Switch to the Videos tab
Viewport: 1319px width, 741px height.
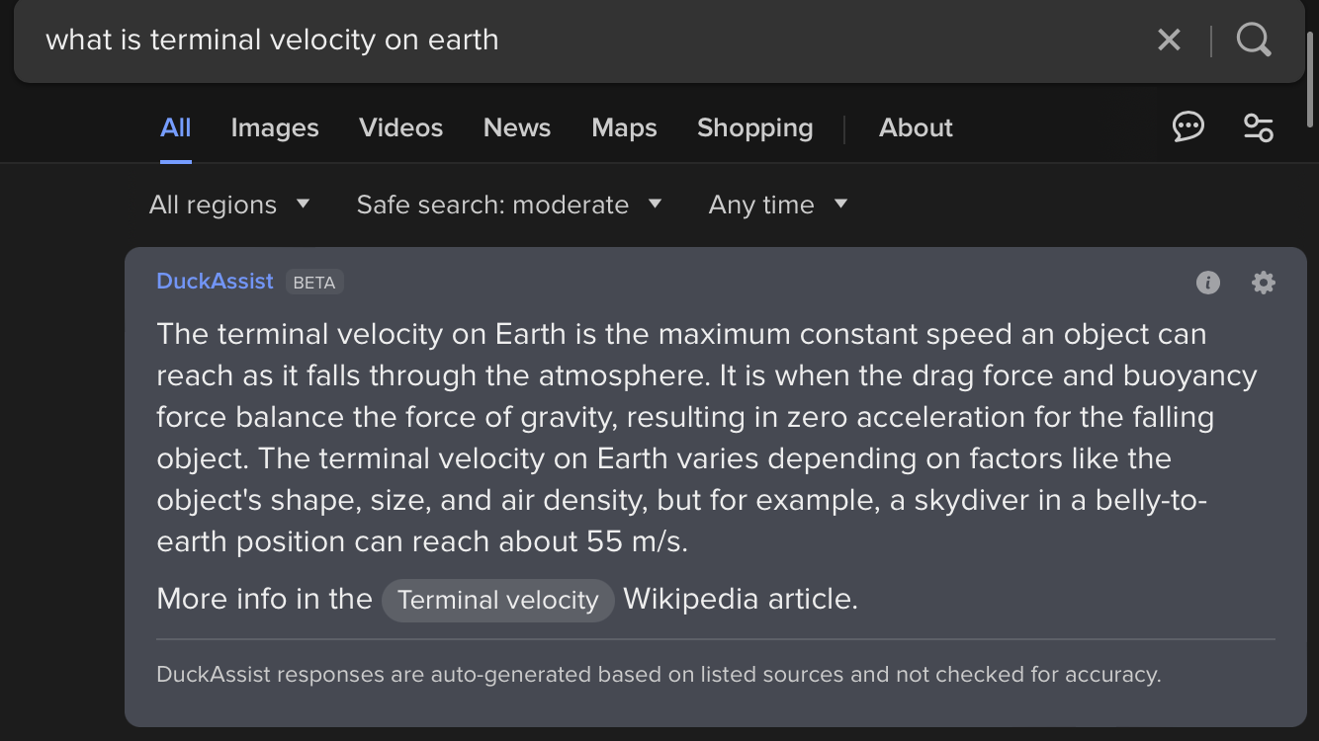[x=400, y=127]
